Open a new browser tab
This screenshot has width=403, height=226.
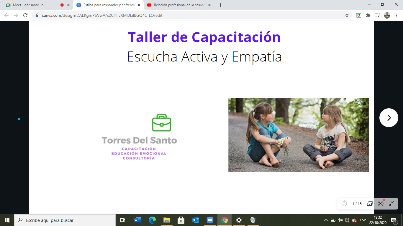point(221,5)
